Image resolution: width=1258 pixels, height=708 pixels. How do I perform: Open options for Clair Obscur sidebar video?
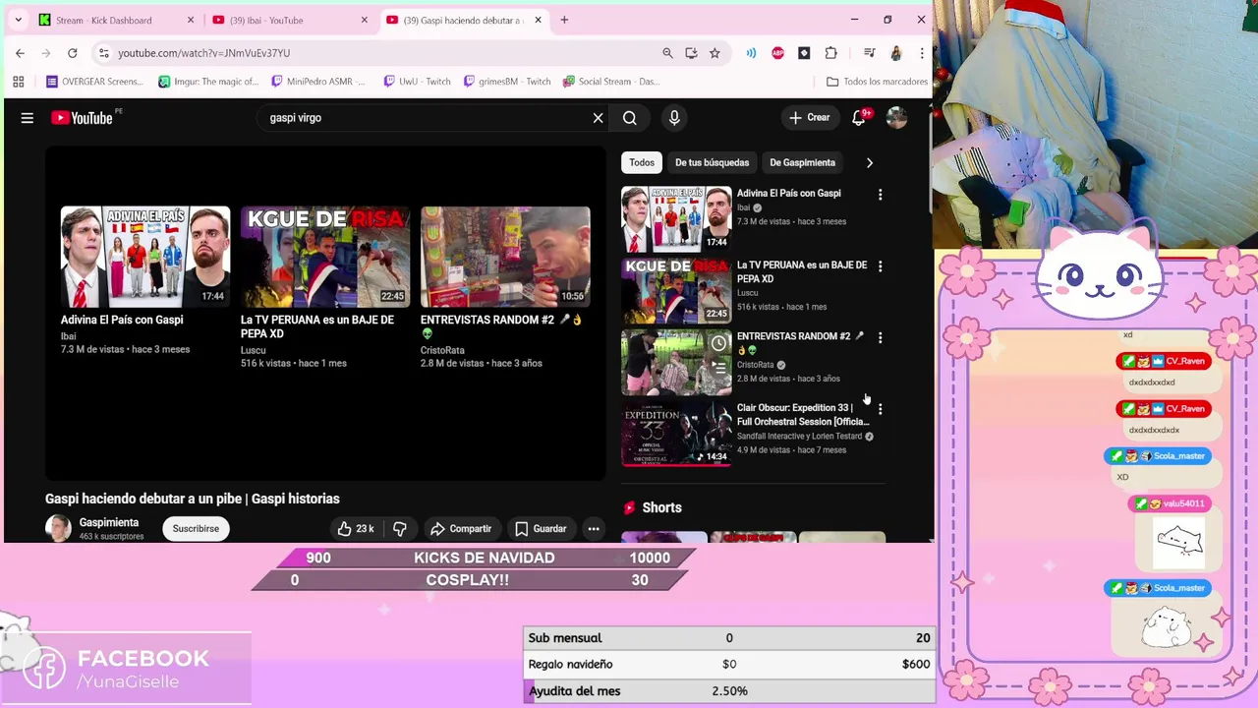click(x=880, y=409)
